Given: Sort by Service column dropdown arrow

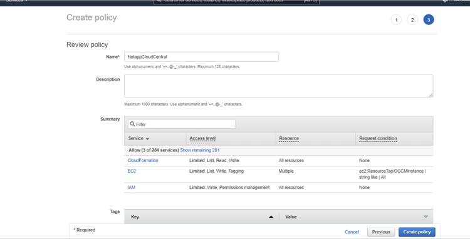Looking at the screenshot, I should tap(147, 139).
